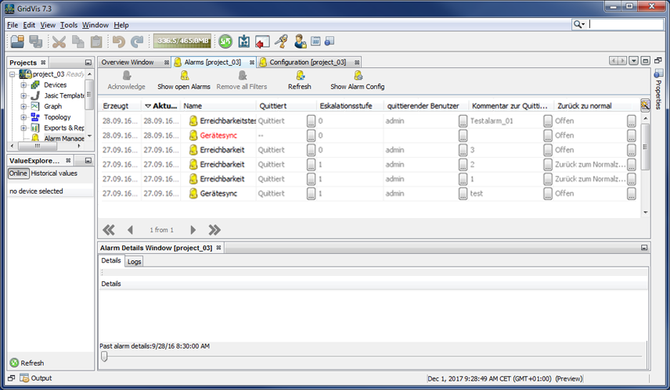
Task: Open the table column settings icon
Action: (645, 106)
